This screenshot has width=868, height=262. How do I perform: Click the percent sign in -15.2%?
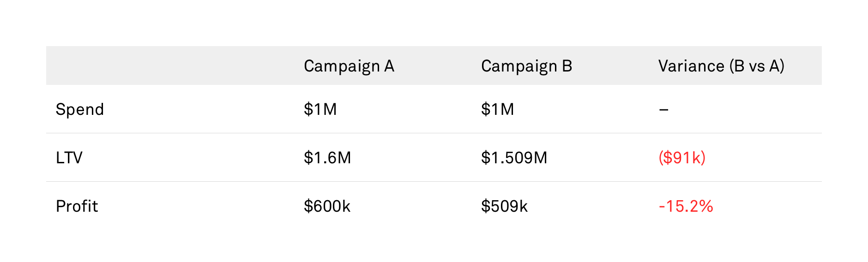click(x=706, y=206)
